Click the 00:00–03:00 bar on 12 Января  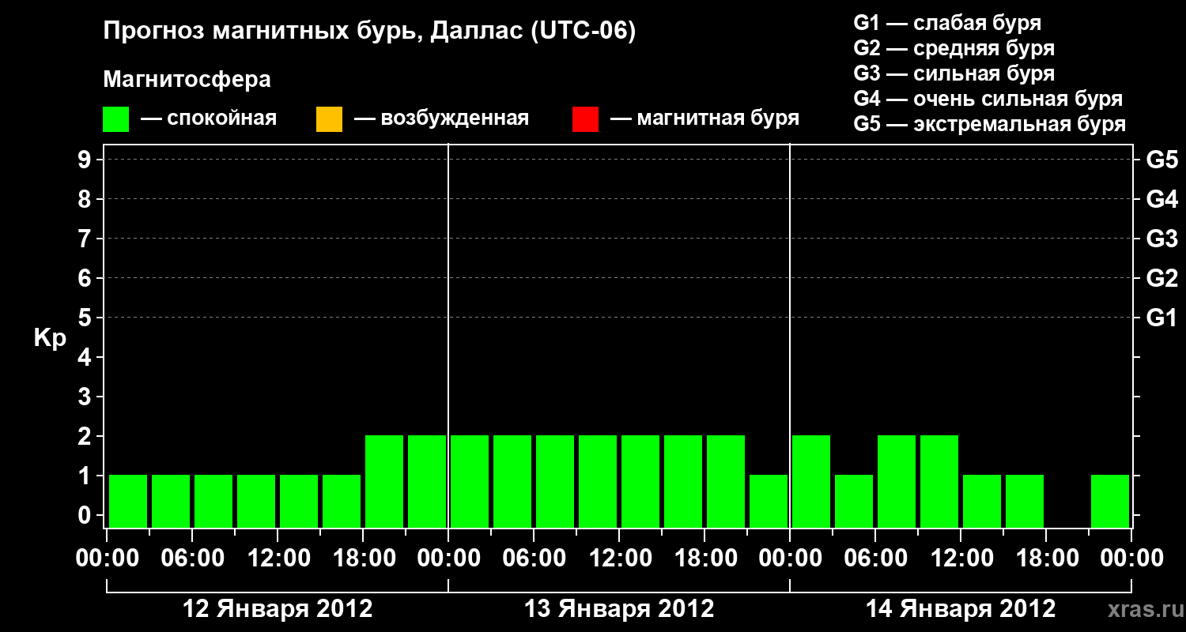coord(128,501)
